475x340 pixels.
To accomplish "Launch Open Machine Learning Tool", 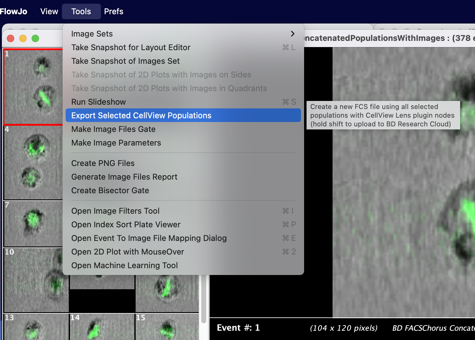I will 124,265.
